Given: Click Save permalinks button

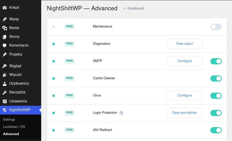Looking at the screenshot, I should [x=185, y=113].
